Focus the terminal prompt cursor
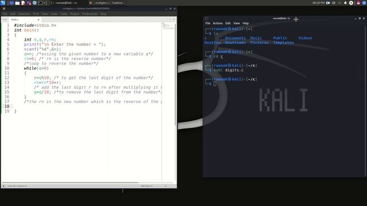 [214, 84]
